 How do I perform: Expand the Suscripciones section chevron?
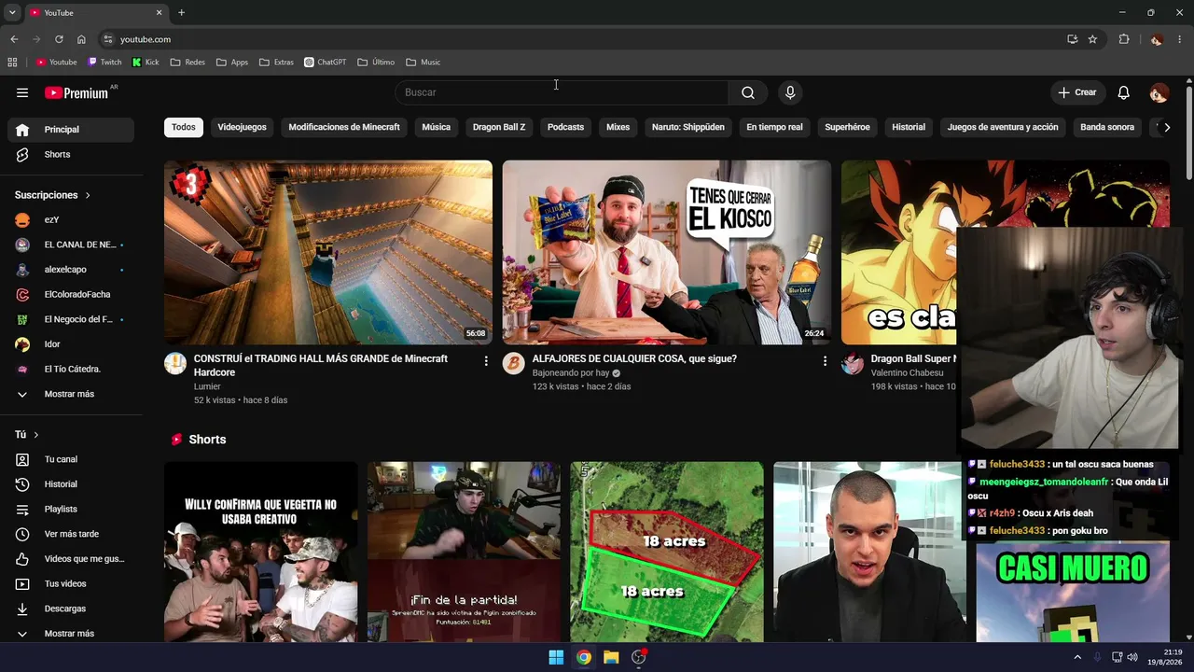88,196
